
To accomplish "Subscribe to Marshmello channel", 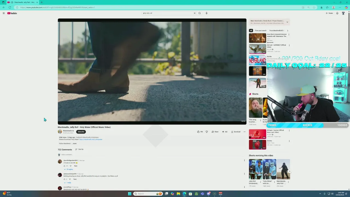I will [x=81, y=132].
